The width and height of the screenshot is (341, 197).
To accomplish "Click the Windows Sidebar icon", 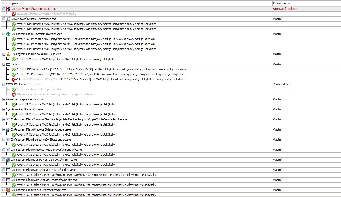I will [8, 129].
